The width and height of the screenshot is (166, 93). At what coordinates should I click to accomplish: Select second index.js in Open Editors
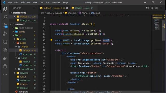pos(24,20)
